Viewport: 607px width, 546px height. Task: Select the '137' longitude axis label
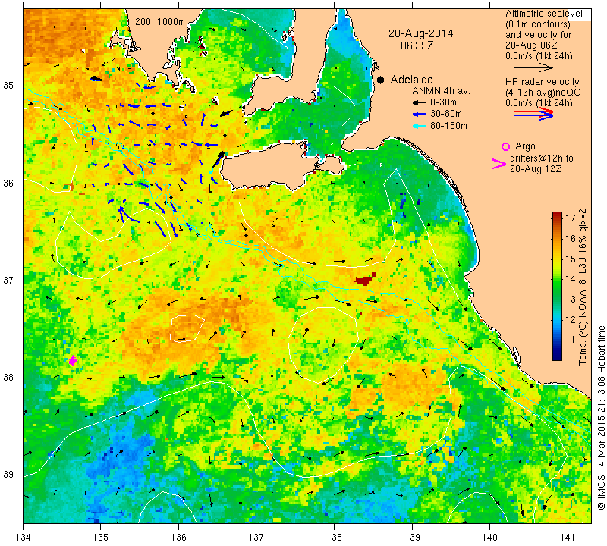pos(256,538)
